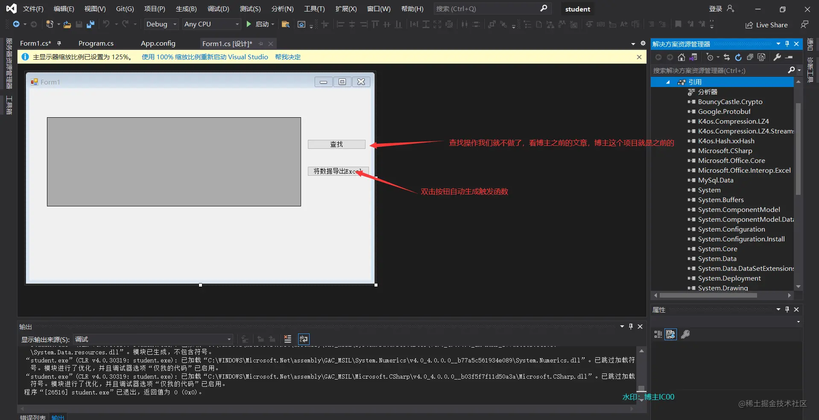This screenshot has width=819, height=420.
Task: Click the 搜索 (Ctrl+Q) search box
Action: [492, 9]
